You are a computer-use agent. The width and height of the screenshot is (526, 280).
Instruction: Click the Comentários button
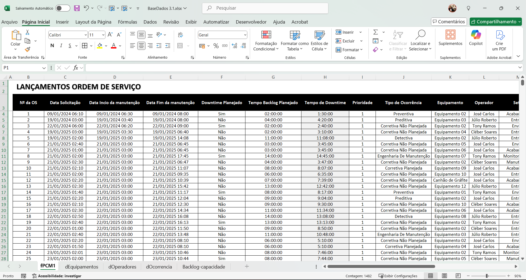[x=449, y=22]
